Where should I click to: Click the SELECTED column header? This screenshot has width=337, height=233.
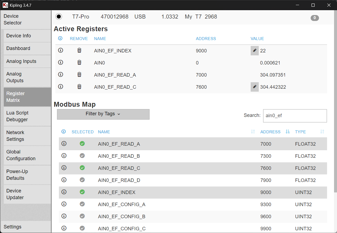coord(83,132)
